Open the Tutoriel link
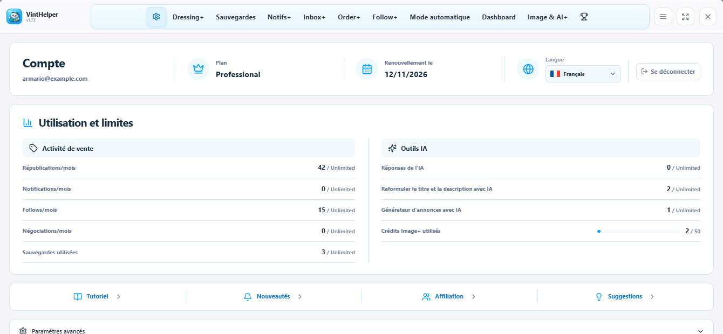The width and height of the screenshot is (723, 334). 98,297
